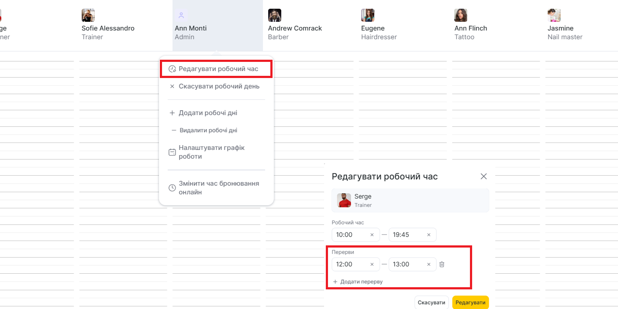Click the clock-edit icon beside Редагувати робочий час

172,69
